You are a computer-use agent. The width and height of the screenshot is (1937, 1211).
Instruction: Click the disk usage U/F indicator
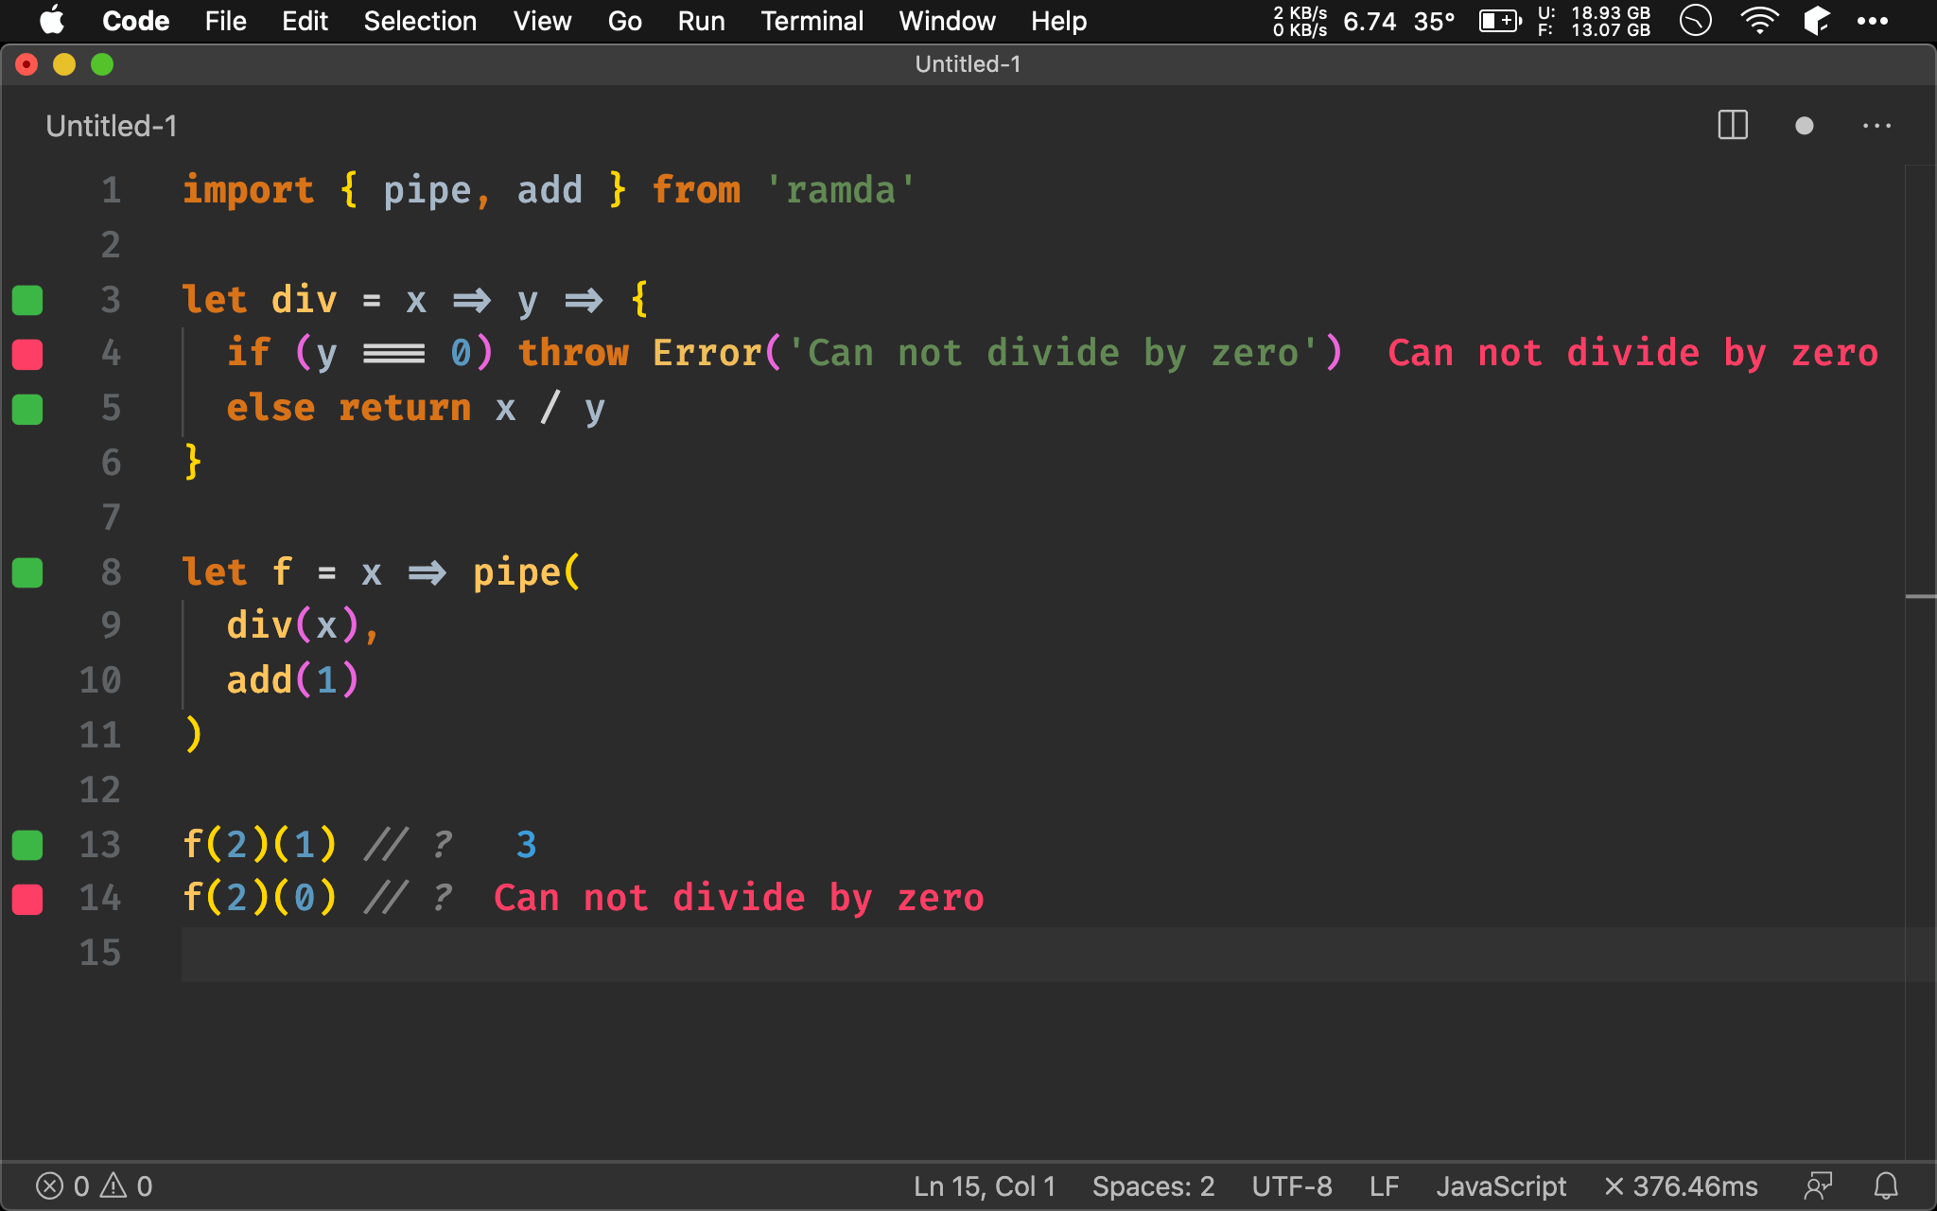point(1595,21)
